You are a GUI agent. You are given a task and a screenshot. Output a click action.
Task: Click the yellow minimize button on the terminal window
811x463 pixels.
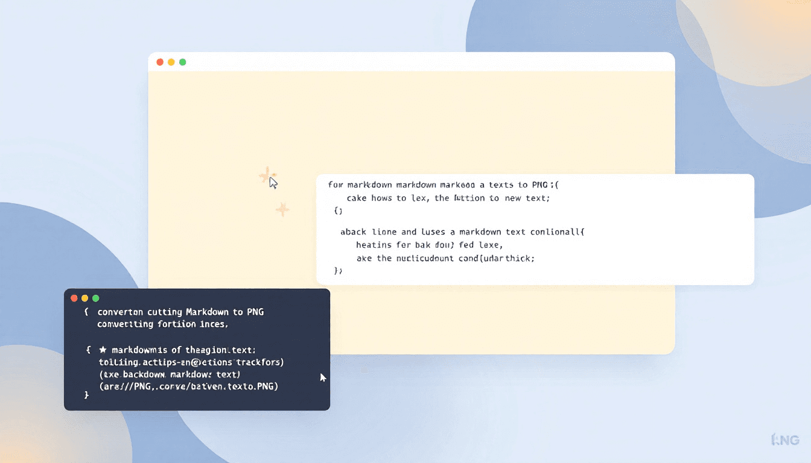pos(84,298)
